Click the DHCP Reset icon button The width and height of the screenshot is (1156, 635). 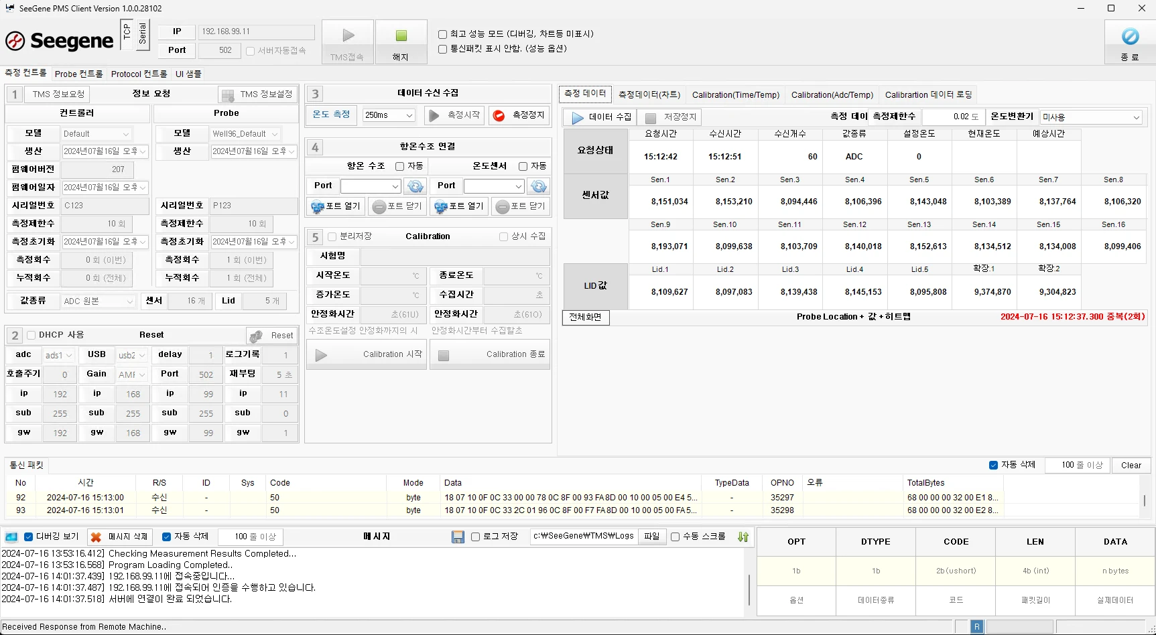tap(256, 336)
